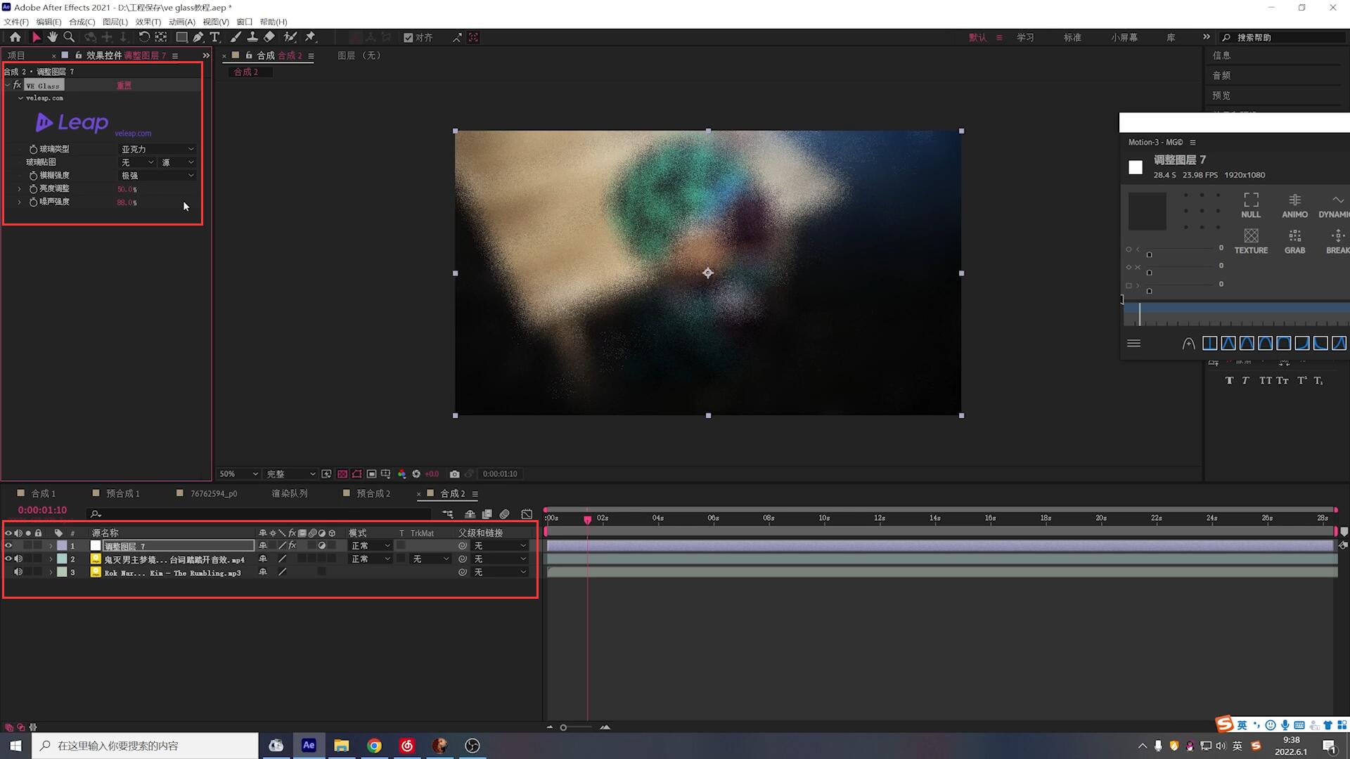Click the NULL button in Motion-3
This screenshot has height=759, width=1350.
pyautogui.click(x=1251, y=205)
